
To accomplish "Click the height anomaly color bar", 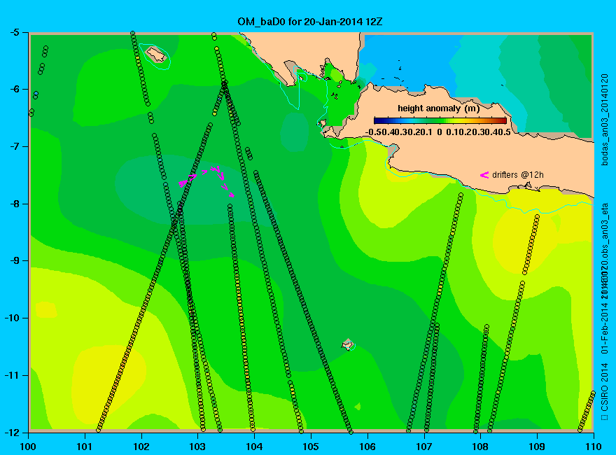I will tap(440, 120).
